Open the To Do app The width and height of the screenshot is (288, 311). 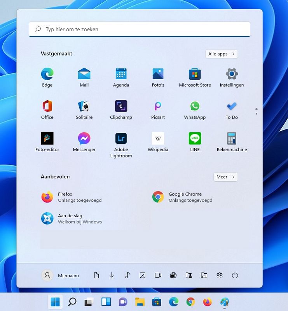[x=232, y=110]
